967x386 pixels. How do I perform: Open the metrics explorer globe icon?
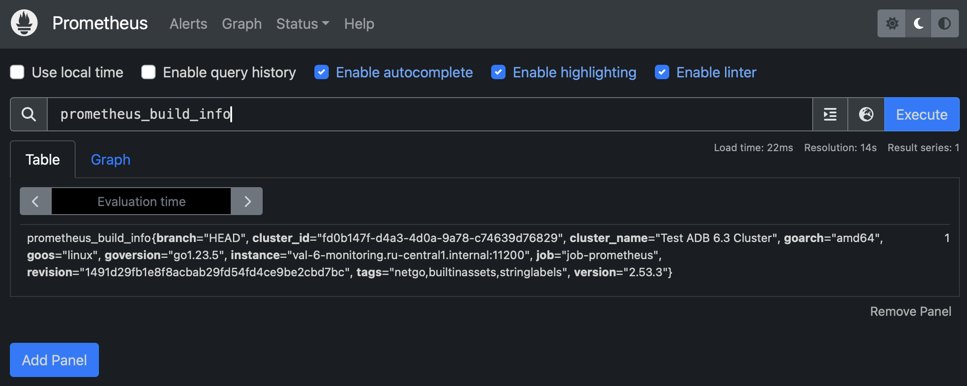pyautogui.click(x=866, y=114)
